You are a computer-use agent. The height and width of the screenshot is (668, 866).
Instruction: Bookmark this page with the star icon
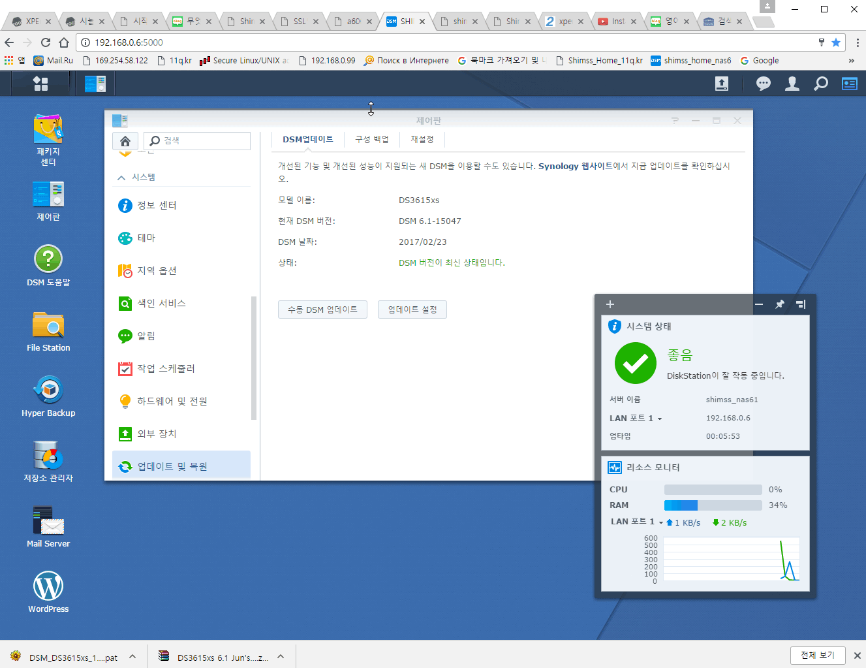click(x=836, y=42)
